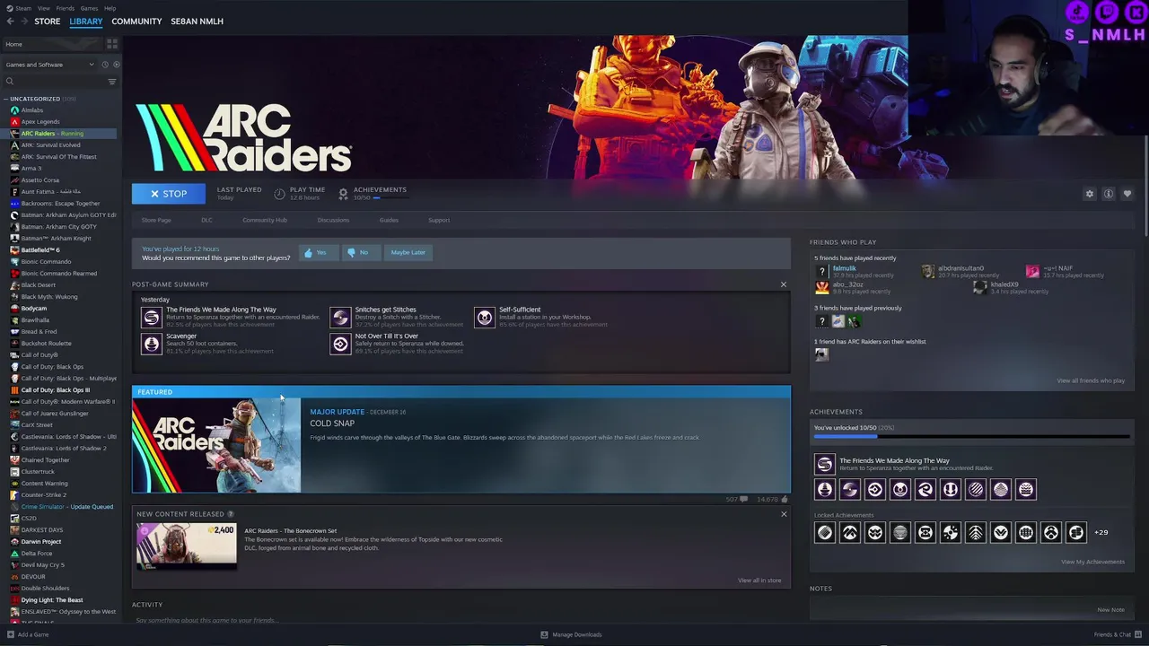Switch to the STORE tab
Viewport: 1149px width, 646px height.
click(x=48, y=21)
